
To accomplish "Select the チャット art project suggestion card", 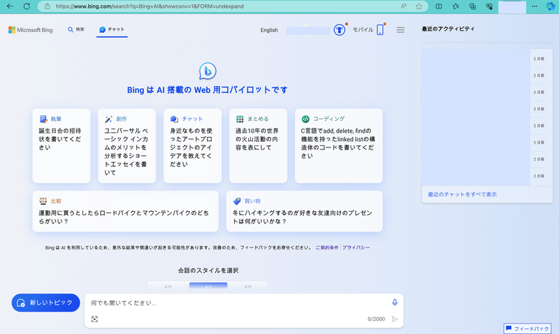I will point(193,146).
